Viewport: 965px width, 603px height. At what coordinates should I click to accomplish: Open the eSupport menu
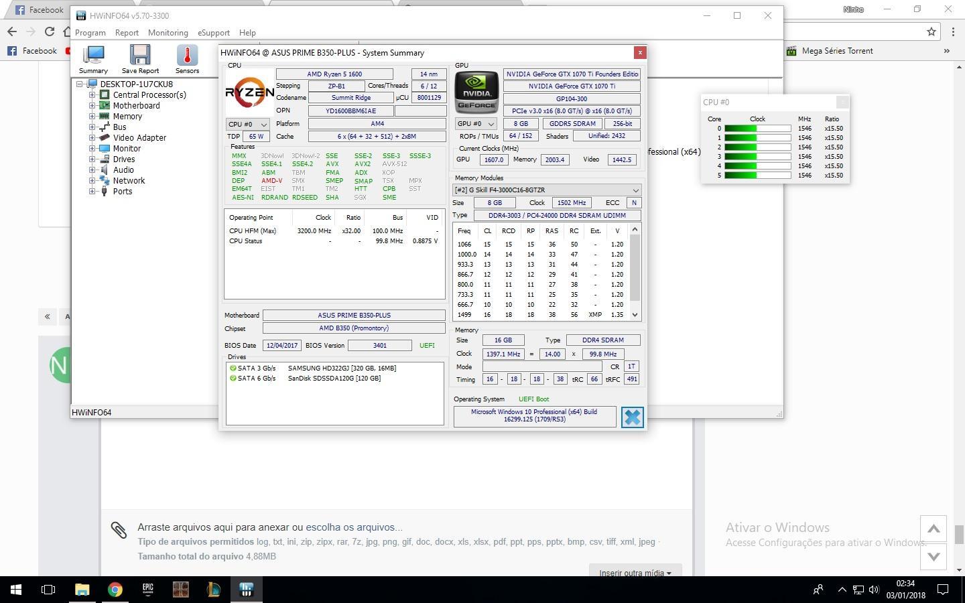click(214, 33)
